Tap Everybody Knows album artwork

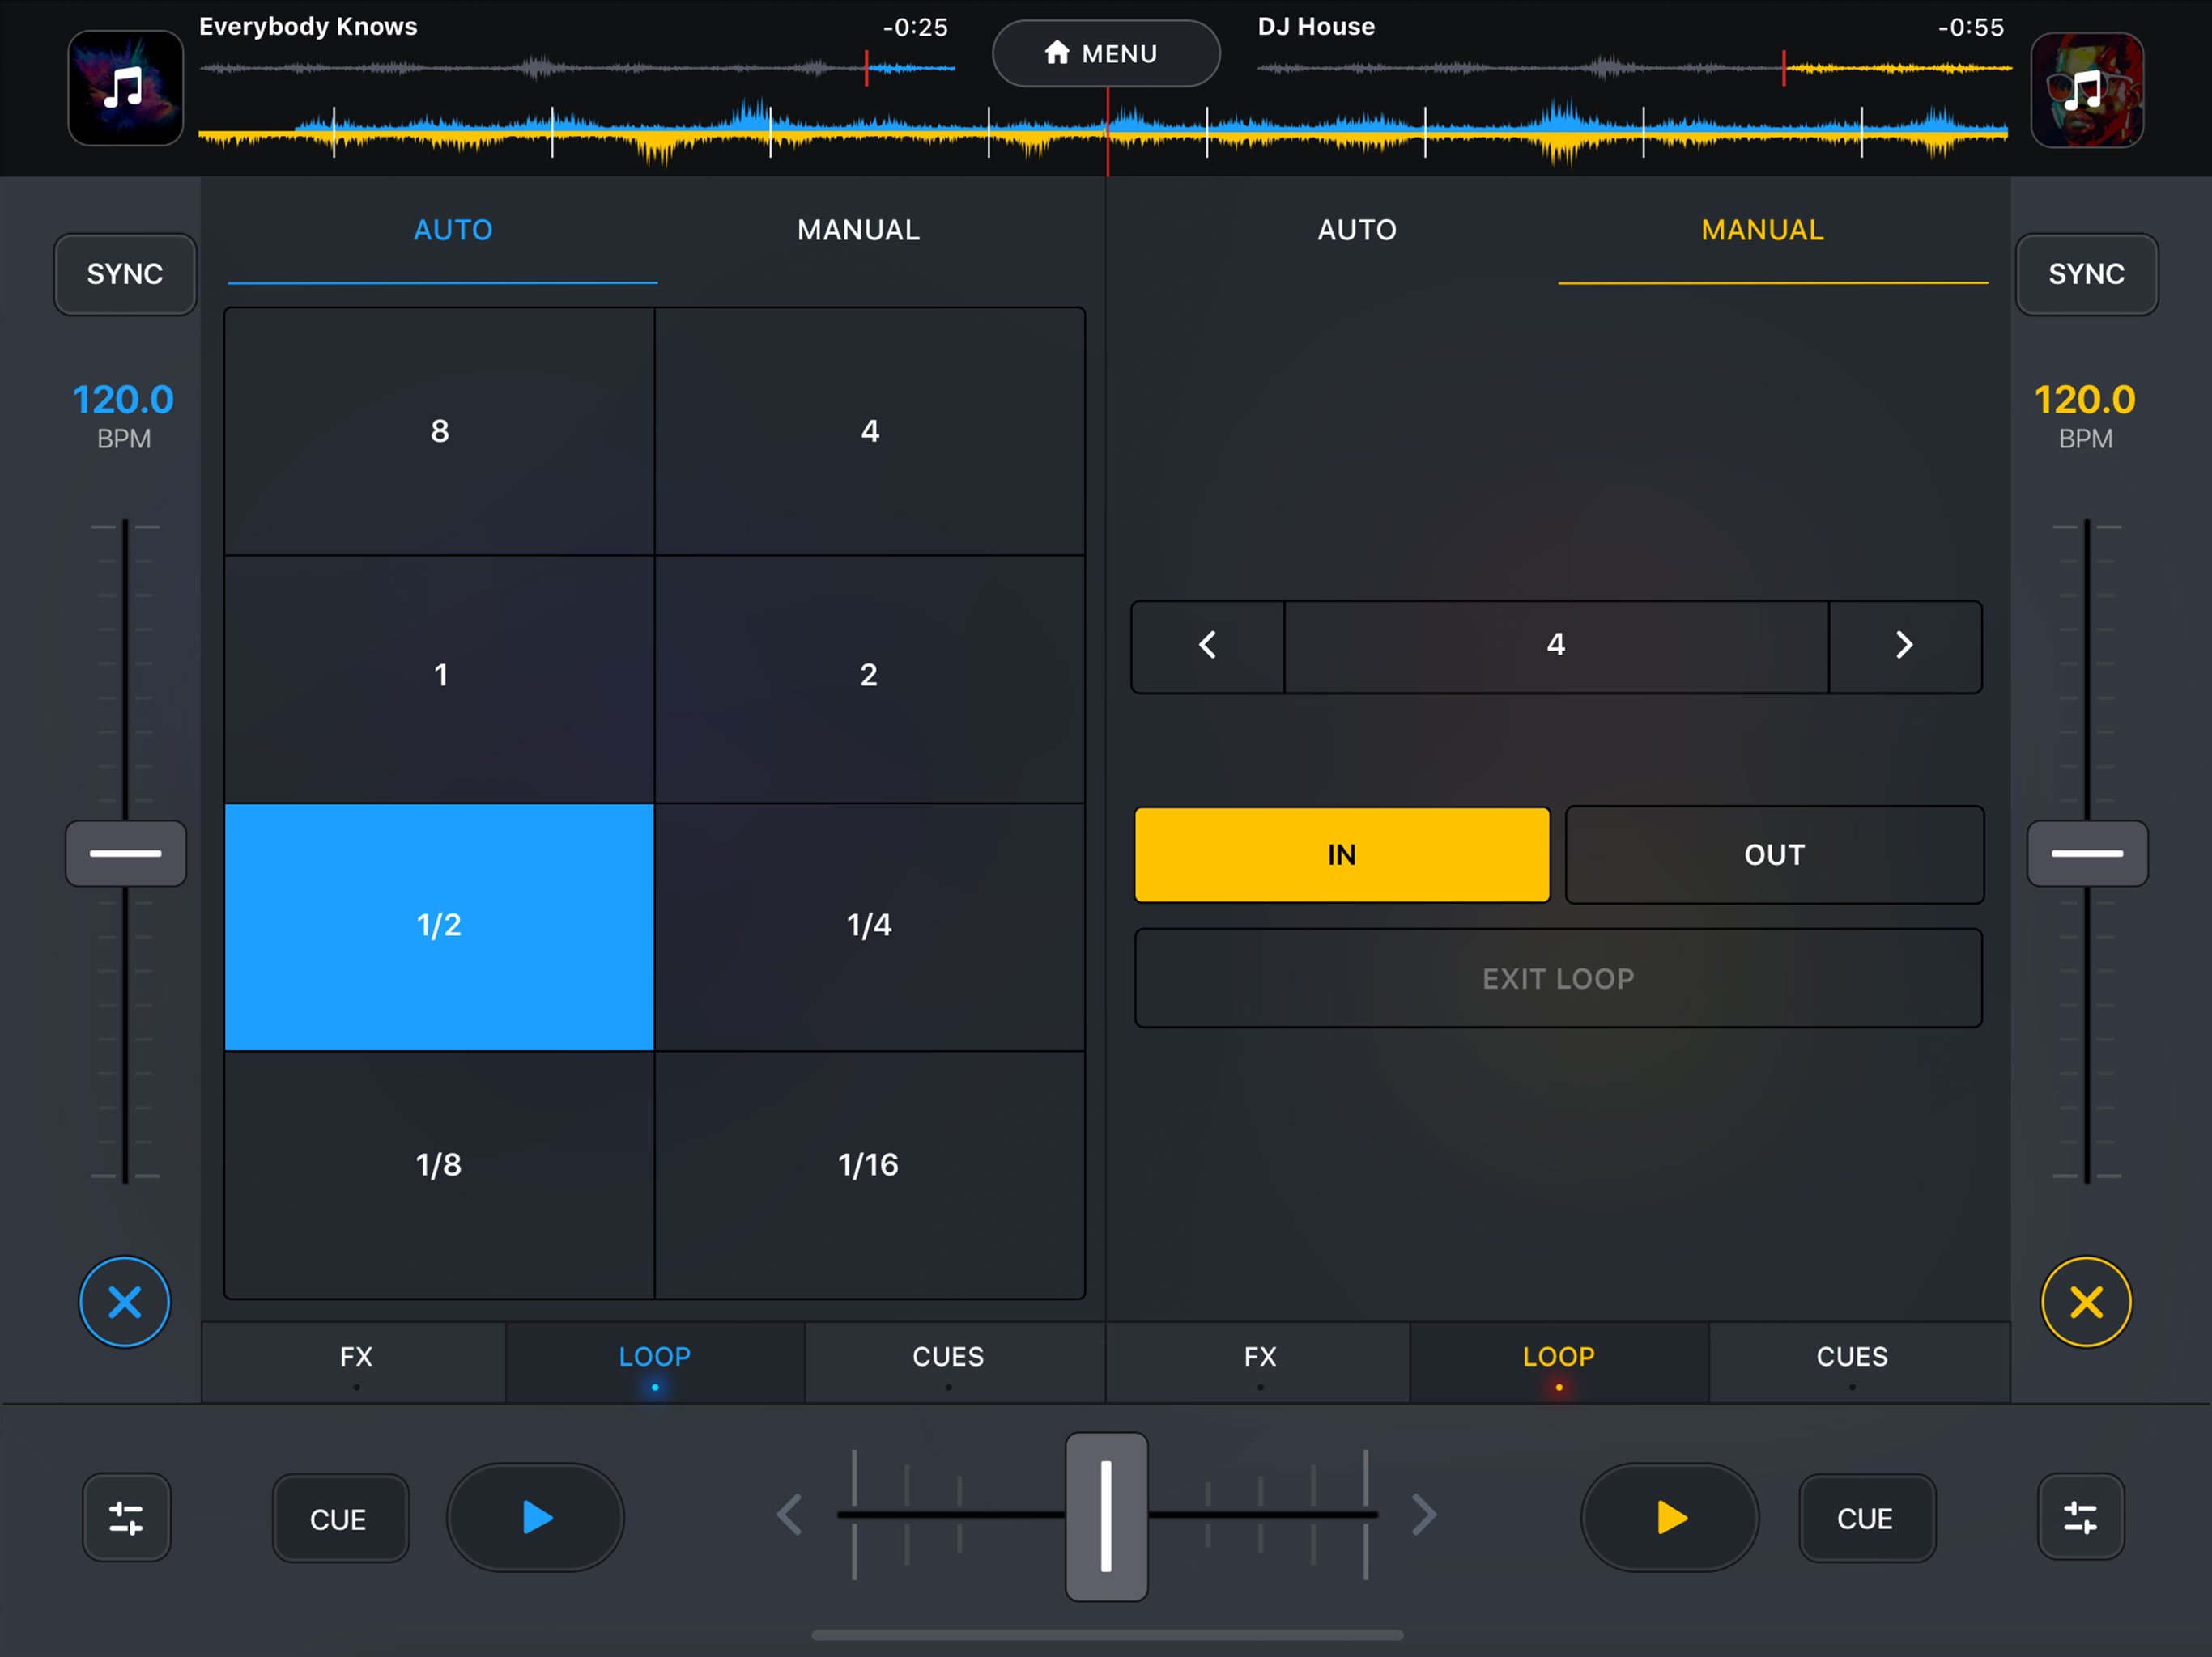[x=126, y=88]
